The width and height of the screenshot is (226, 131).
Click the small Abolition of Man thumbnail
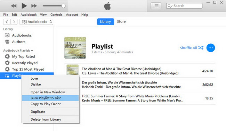point(73,70)
